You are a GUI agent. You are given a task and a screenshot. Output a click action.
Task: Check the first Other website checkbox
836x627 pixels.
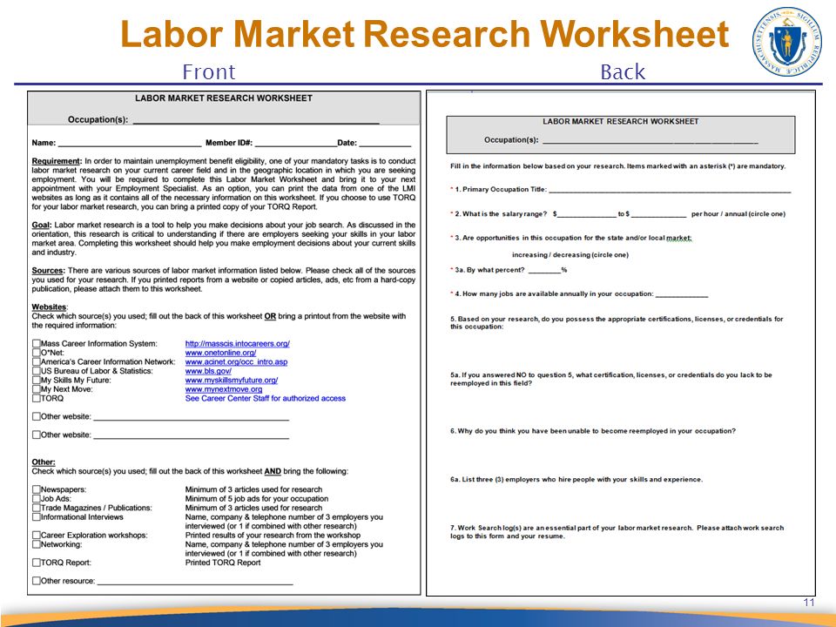click(37, 416)
